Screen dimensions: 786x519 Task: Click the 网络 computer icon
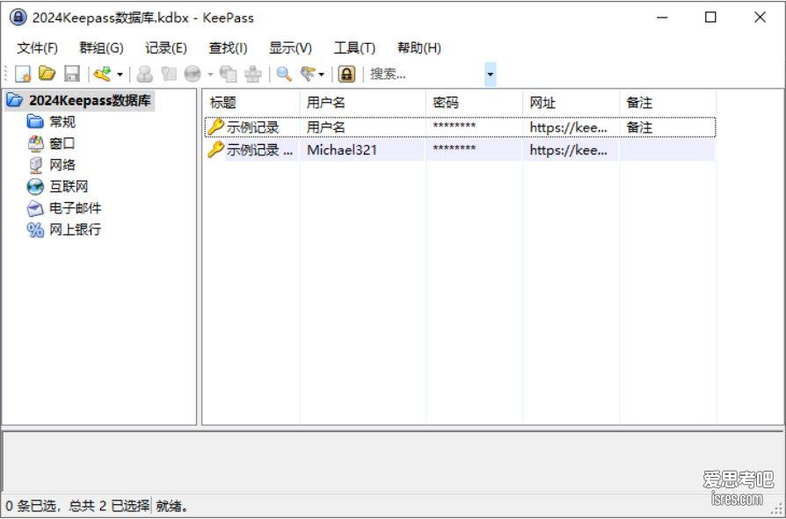click(35, 165)
